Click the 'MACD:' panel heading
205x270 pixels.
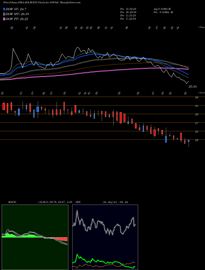click(x=12, y=202)
